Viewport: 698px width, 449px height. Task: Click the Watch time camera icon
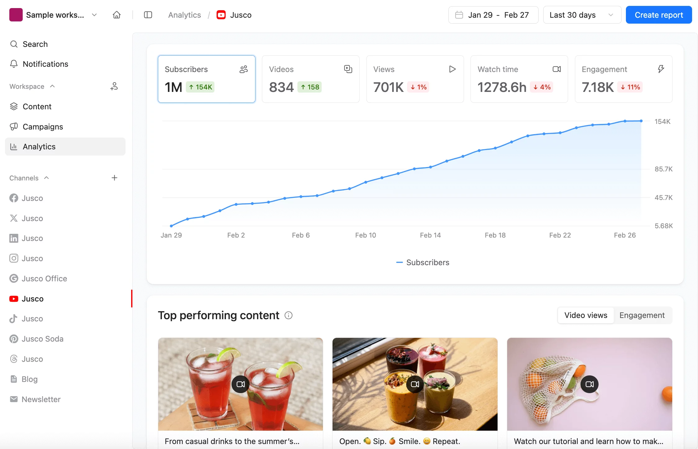tap(557, 69)
